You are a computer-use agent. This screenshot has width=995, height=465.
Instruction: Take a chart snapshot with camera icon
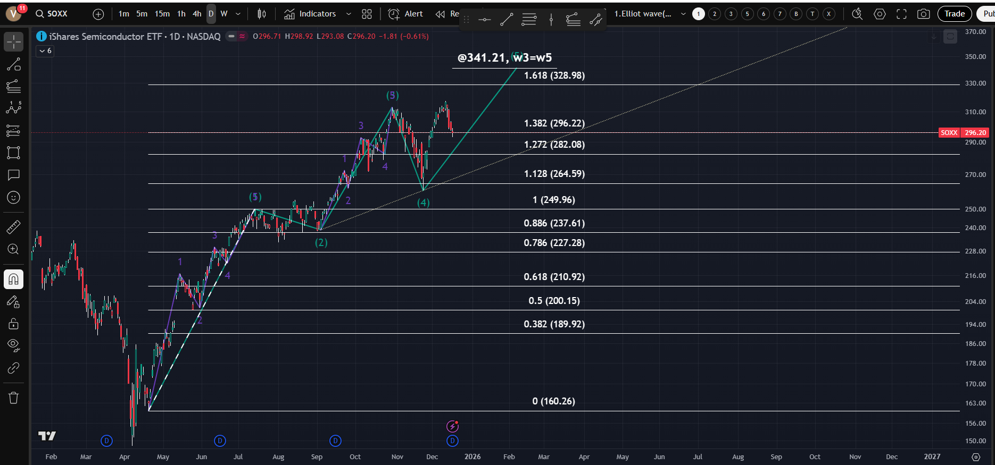click(924, 14)
